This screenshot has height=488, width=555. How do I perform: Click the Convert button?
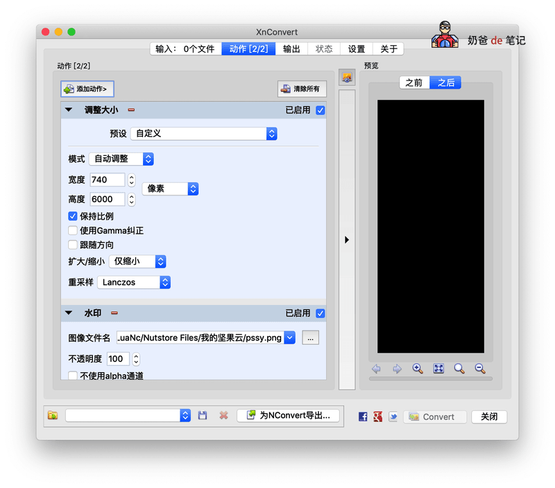pos(435,417)
